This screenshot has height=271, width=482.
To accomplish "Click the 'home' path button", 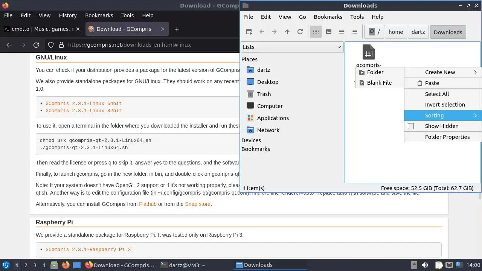I will 396,32.
